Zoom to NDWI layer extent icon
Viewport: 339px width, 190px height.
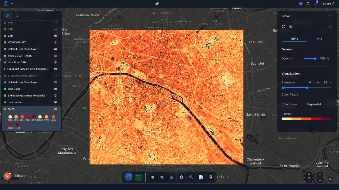pyautogui.click(x=284, y=27)
